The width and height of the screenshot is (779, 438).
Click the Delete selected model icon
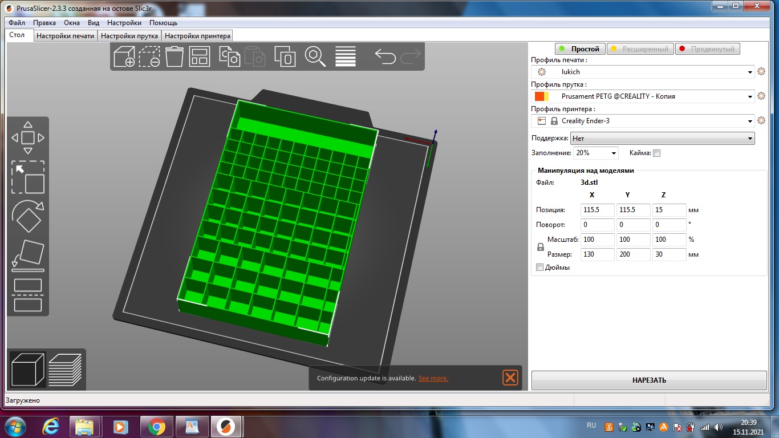[x=151, y=56]
